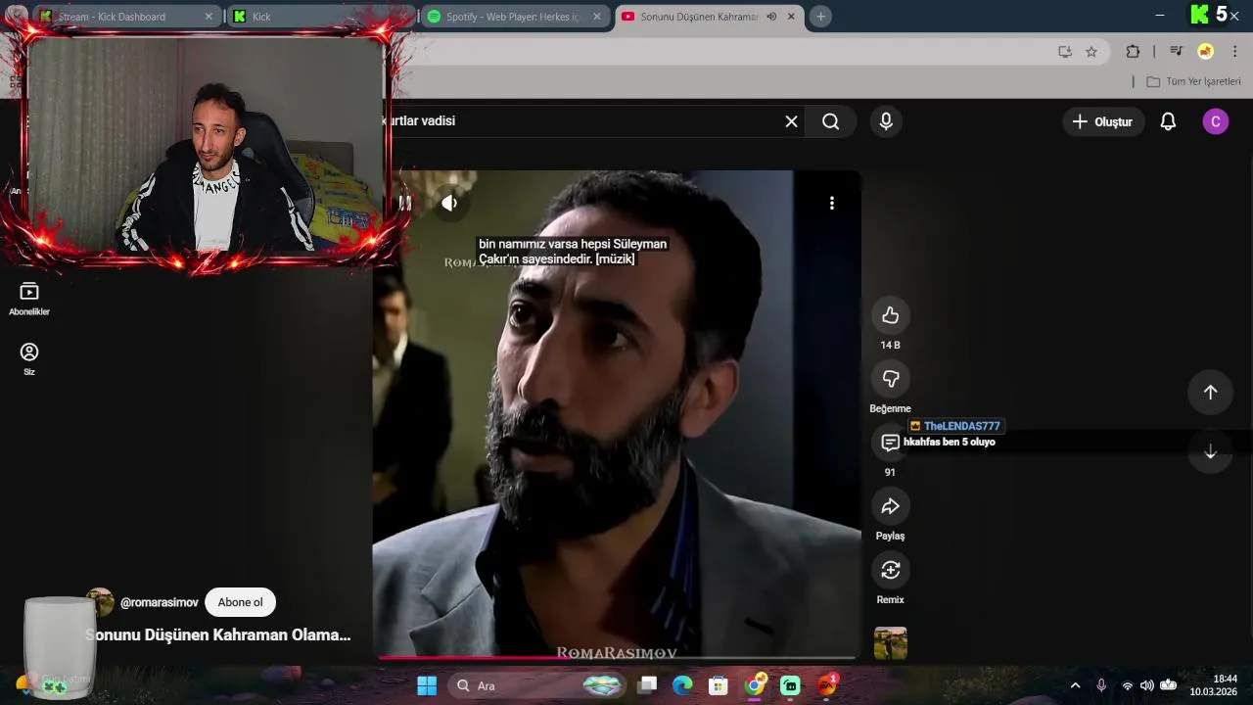Screen dimensions: 1253x705
Task: Open the Remix option
Action: coord(890,570)
